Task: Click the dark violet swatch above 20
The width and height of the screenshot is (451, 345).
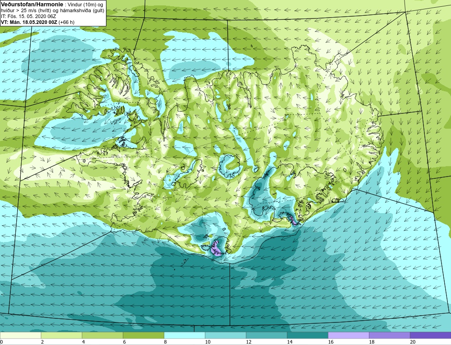Action: [431, 335]
